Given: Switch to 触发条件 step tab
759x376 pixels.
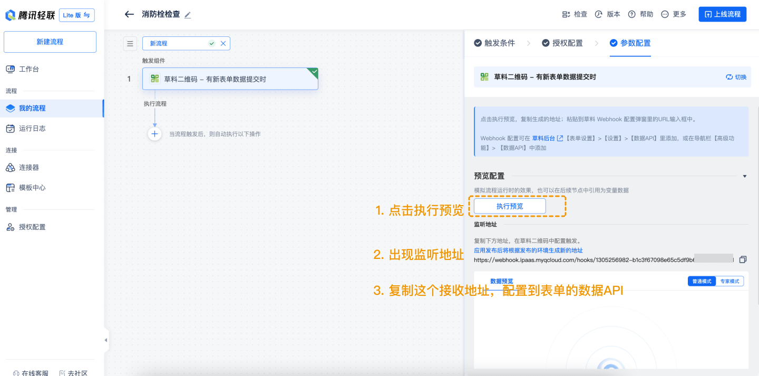Looking at the screenshot, I should (x=494, y=43).
